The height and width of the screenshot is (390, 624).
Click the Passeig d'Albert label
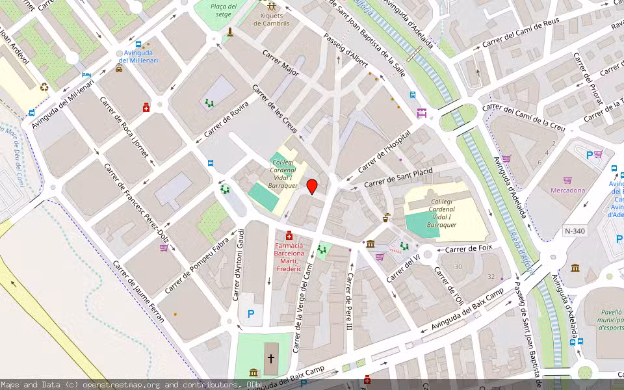click(346, 50)
